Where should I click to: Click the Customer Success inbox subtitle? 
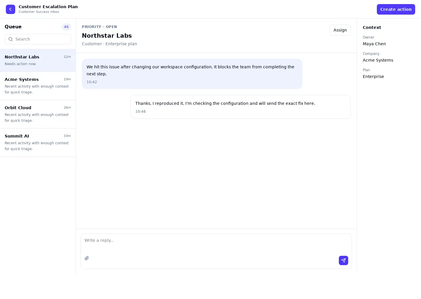point(39,12)
